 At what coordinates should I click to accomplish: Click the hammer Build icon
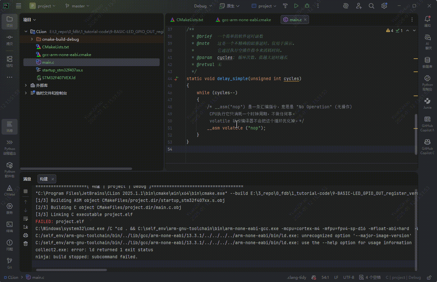point(285,6)
